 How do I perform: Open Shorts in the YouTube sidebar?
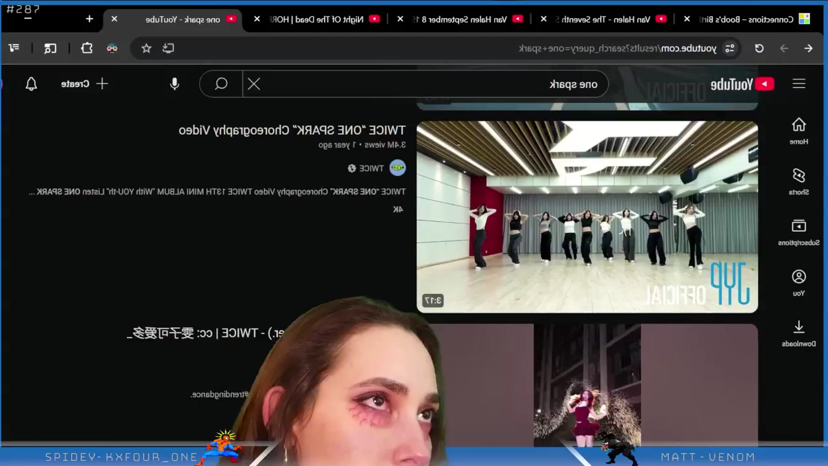tap(799, 182)
